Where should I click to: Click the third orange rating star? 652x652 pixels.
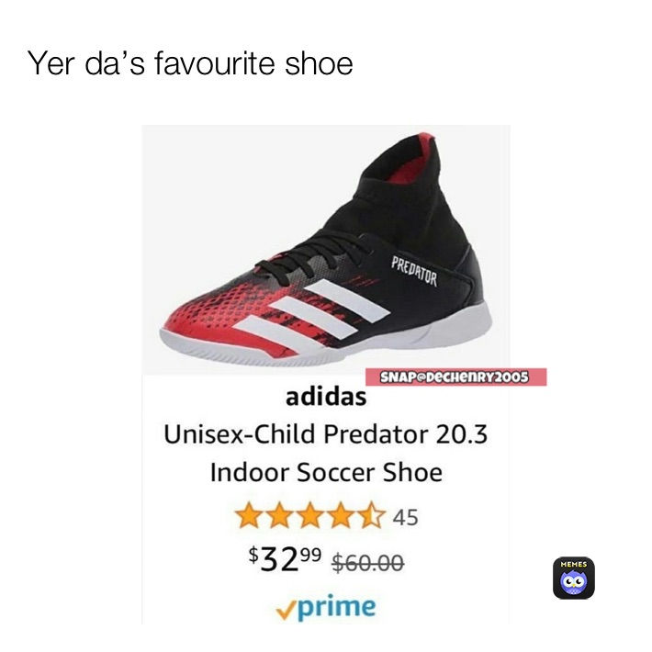[x=309, y=515]
